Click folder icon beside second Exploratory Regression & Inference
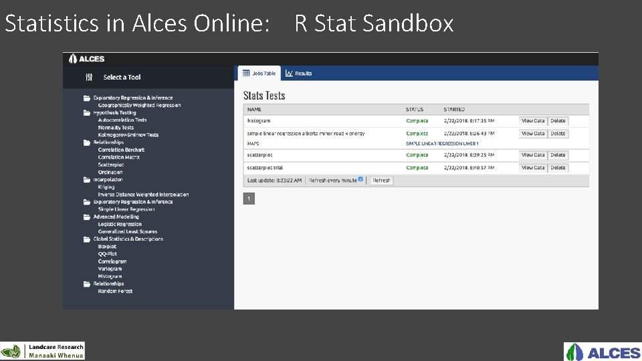 tap(87, 202)
